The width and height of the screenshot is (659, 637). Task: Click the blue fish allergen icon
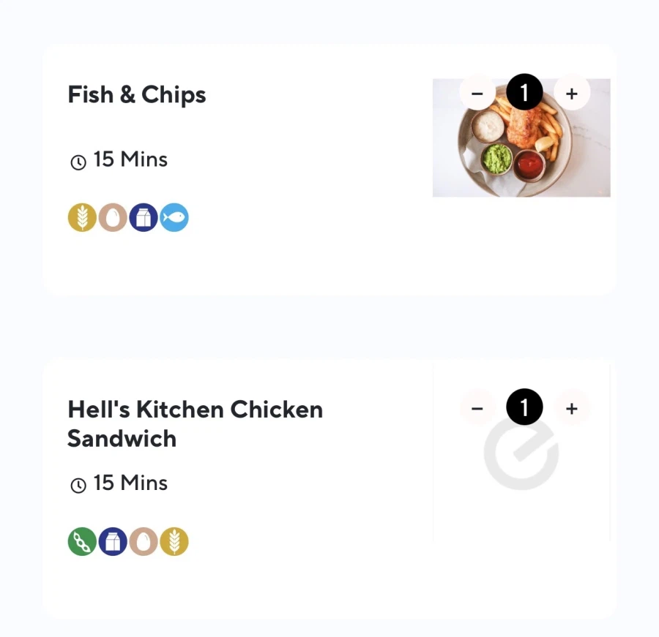coord(174,218)
